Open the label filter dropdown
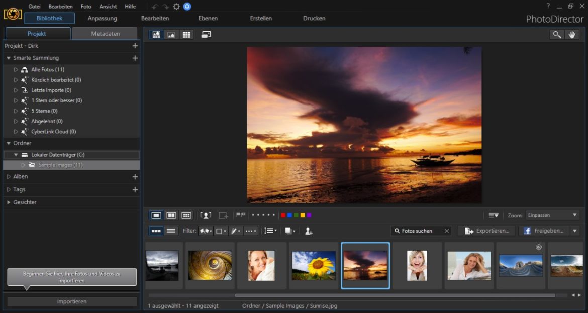588x313 pixels. (221, 231)
